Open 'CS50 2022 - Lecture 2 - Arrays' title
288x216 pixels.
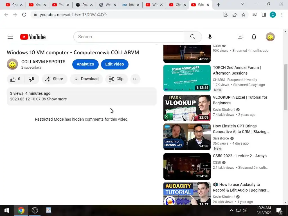[240, 156]
